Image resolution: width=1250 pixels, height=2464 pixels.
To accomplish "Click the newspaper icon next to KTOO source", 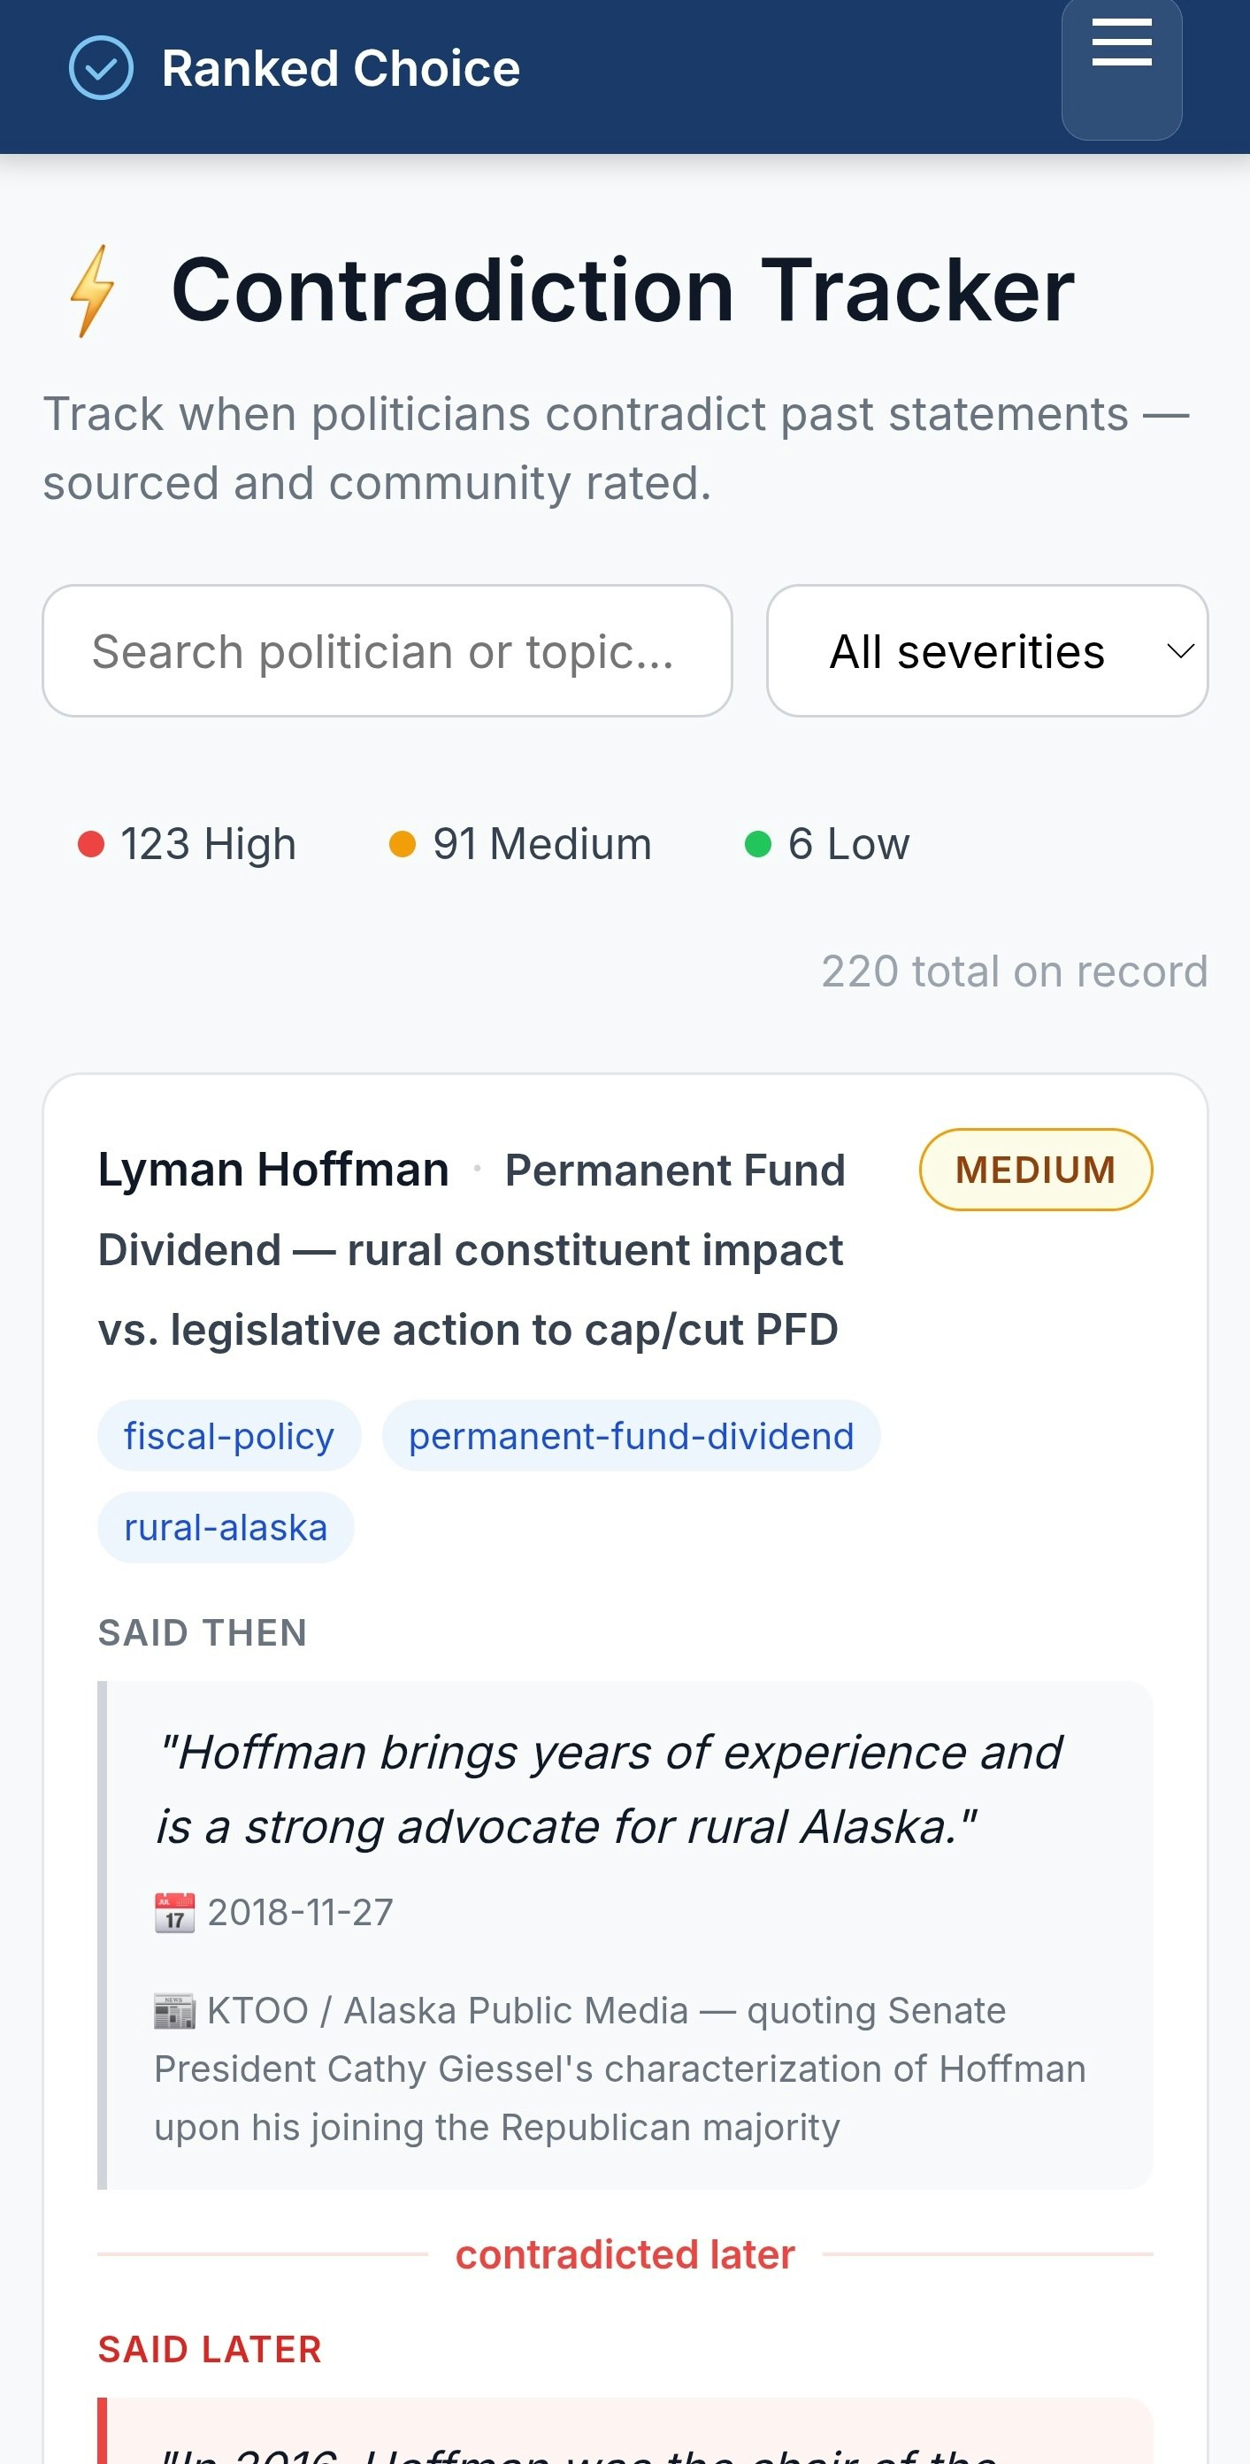I will pos(175,2011).
